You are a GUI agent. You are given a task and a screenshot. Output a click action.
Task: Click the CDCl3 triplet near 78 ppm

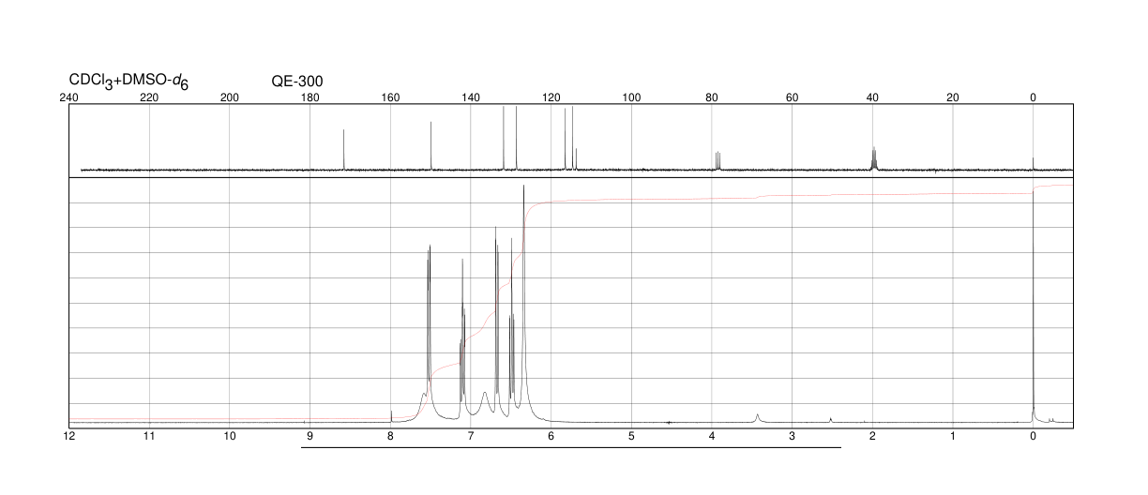click(717, 160)
